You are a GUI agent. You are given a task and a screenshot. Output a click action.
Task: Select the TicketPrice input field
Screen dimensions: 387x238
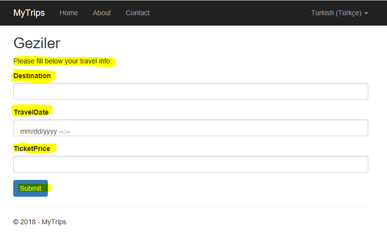coord(190,164)
